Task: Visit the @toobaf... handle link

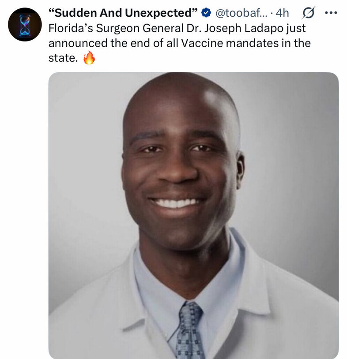Action: 241,13
